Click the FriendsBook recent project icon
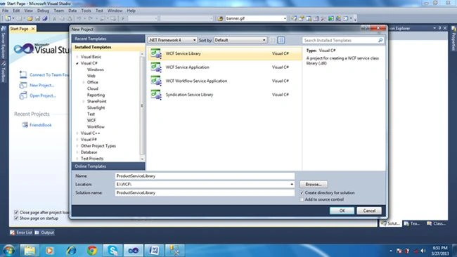The image size is (457, 257). click(25, 125)
